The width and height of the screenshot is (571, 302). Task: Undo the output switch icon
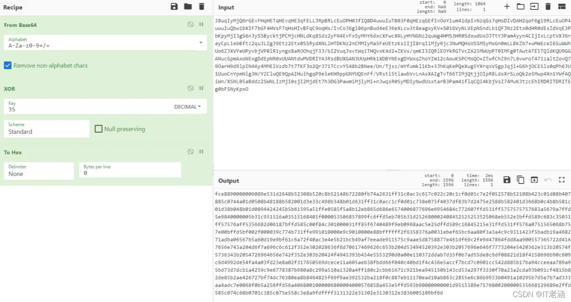coord(548,179)
